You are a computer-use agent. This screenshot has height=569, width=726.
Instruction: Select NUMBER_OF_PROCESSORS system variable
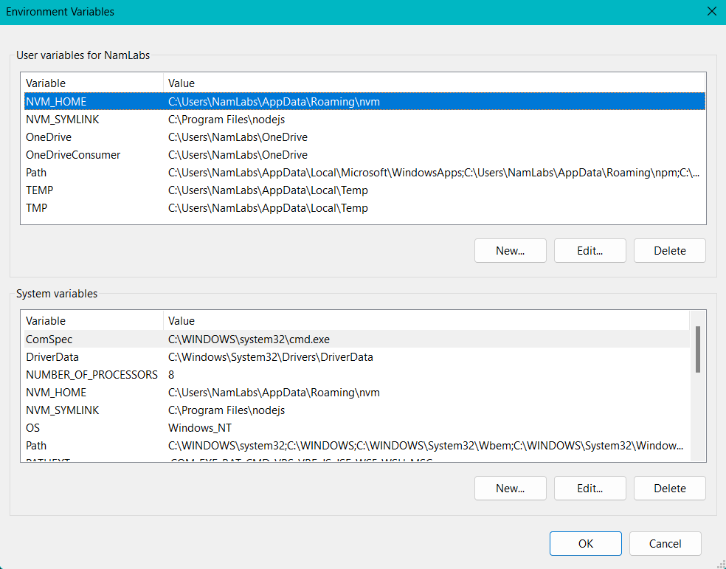coord(356,375)
